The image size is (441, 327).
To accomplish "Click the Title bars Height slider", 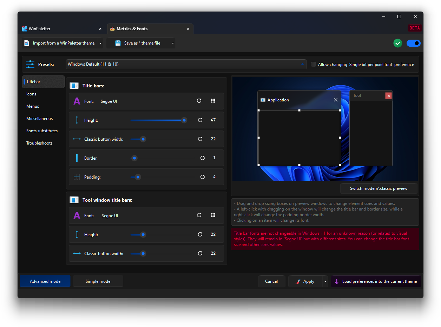I will [x=159, y=120].
